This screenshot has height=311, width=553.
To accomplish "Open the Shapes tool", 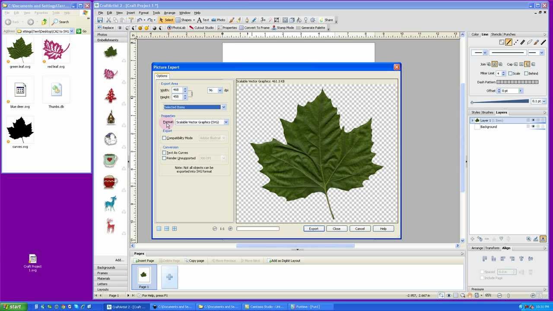I will 185,20.
